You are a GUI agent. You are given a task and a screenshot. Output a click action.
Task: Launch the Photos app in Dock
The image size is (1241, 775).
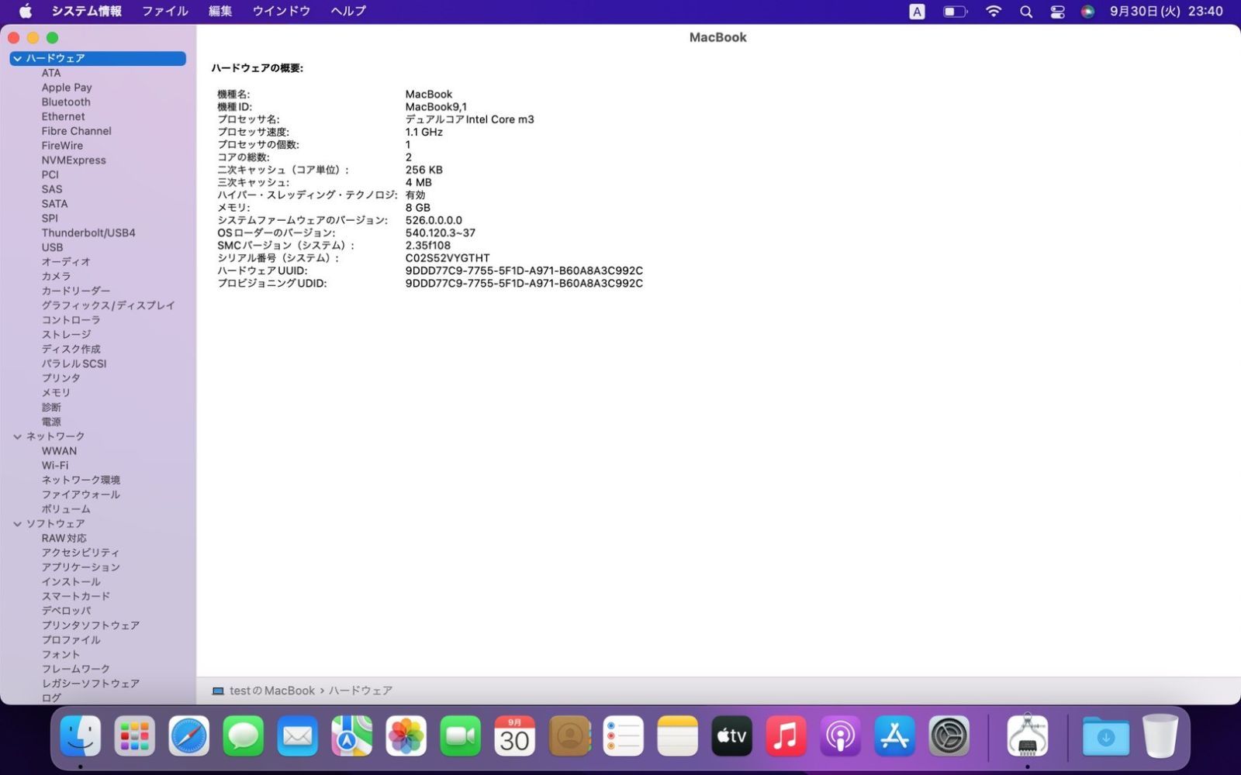[x=406, y=736]
